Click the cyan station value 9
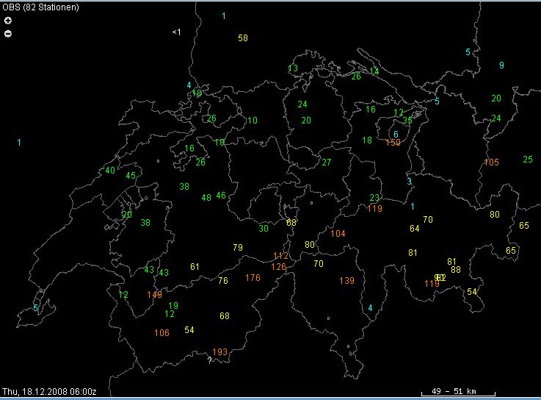 tap(501, 65)
